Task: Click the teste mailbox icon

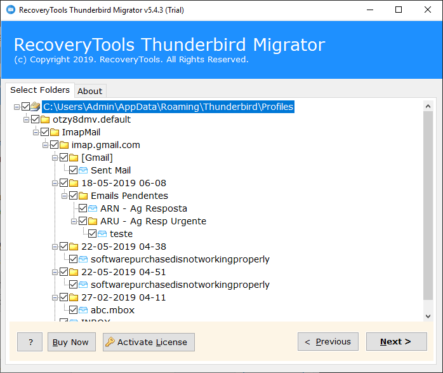Action: click(102, 234)
